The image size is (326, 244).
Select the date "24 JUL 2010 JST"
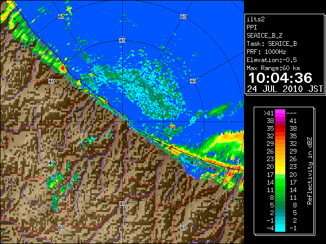click(x=285, y=89)
